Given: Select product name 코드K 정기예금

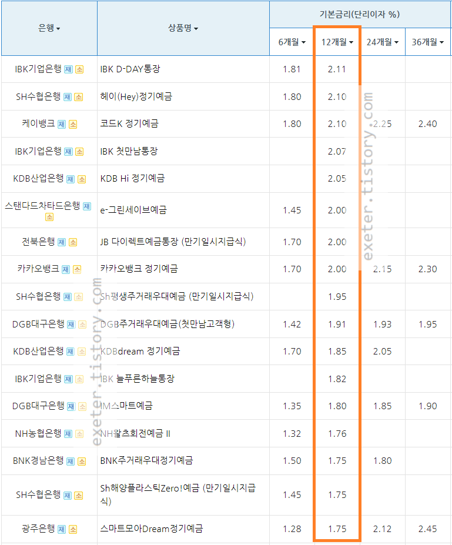Looking at the screenshot, I should pos(129,123).
